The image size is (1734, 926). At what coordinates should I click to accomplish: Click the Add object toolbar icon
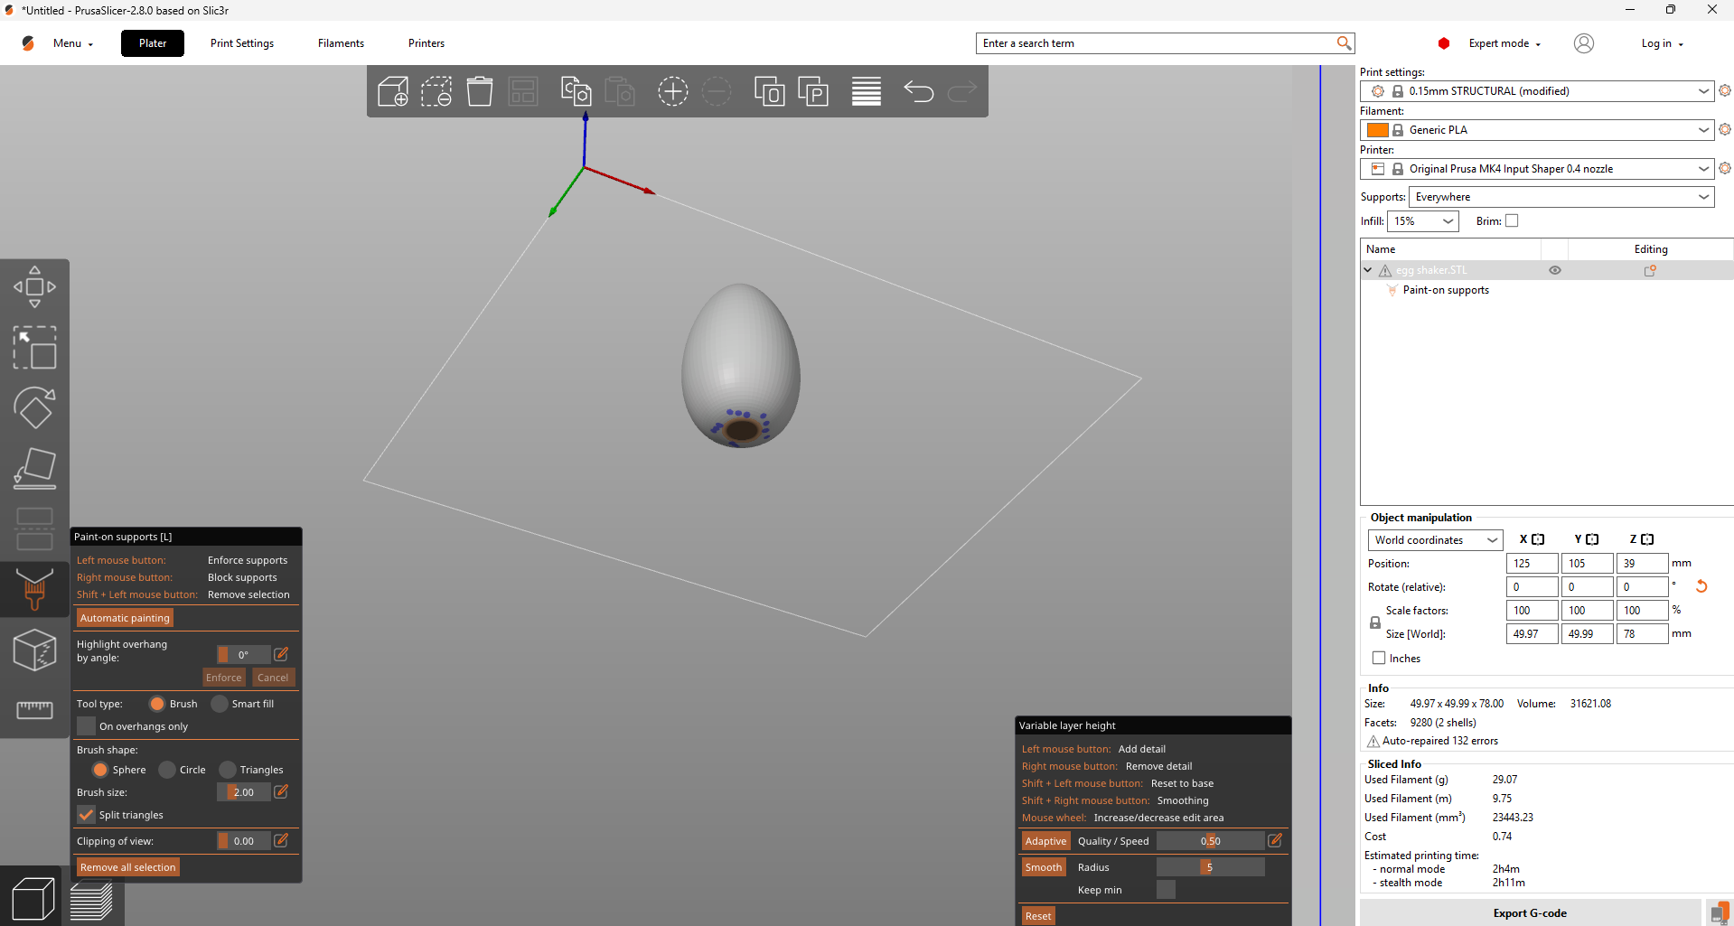click(x=393, y=91)
